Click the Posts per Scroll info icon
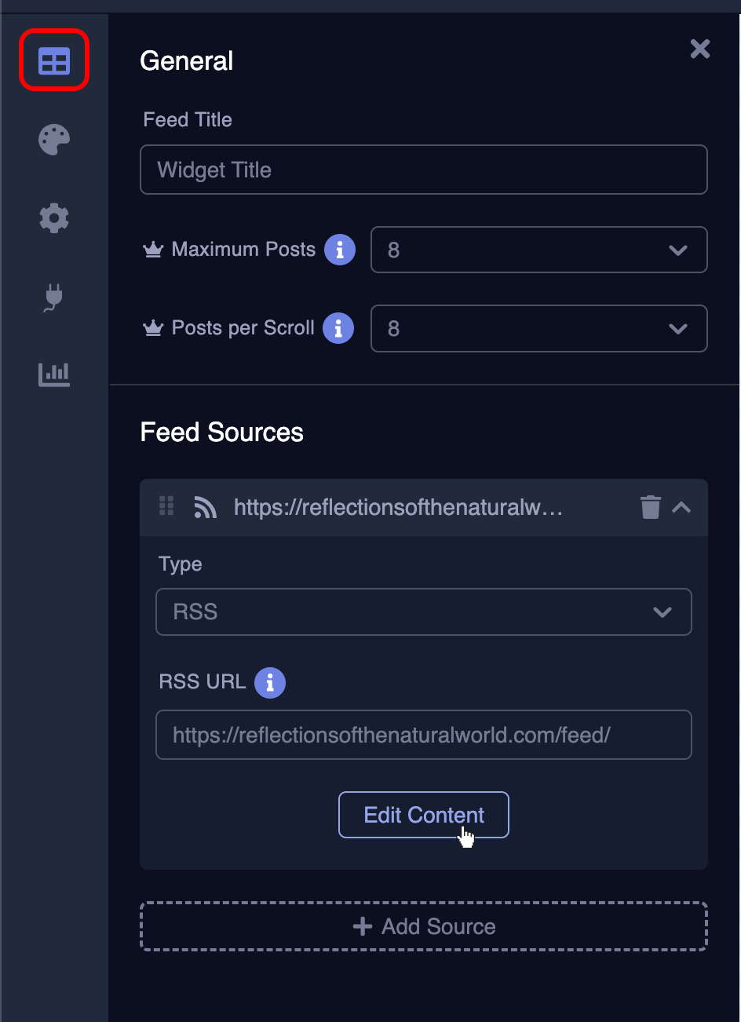The width and height of the screenshot is (741, 1022). pyautogui.click(x=338, y=328)
